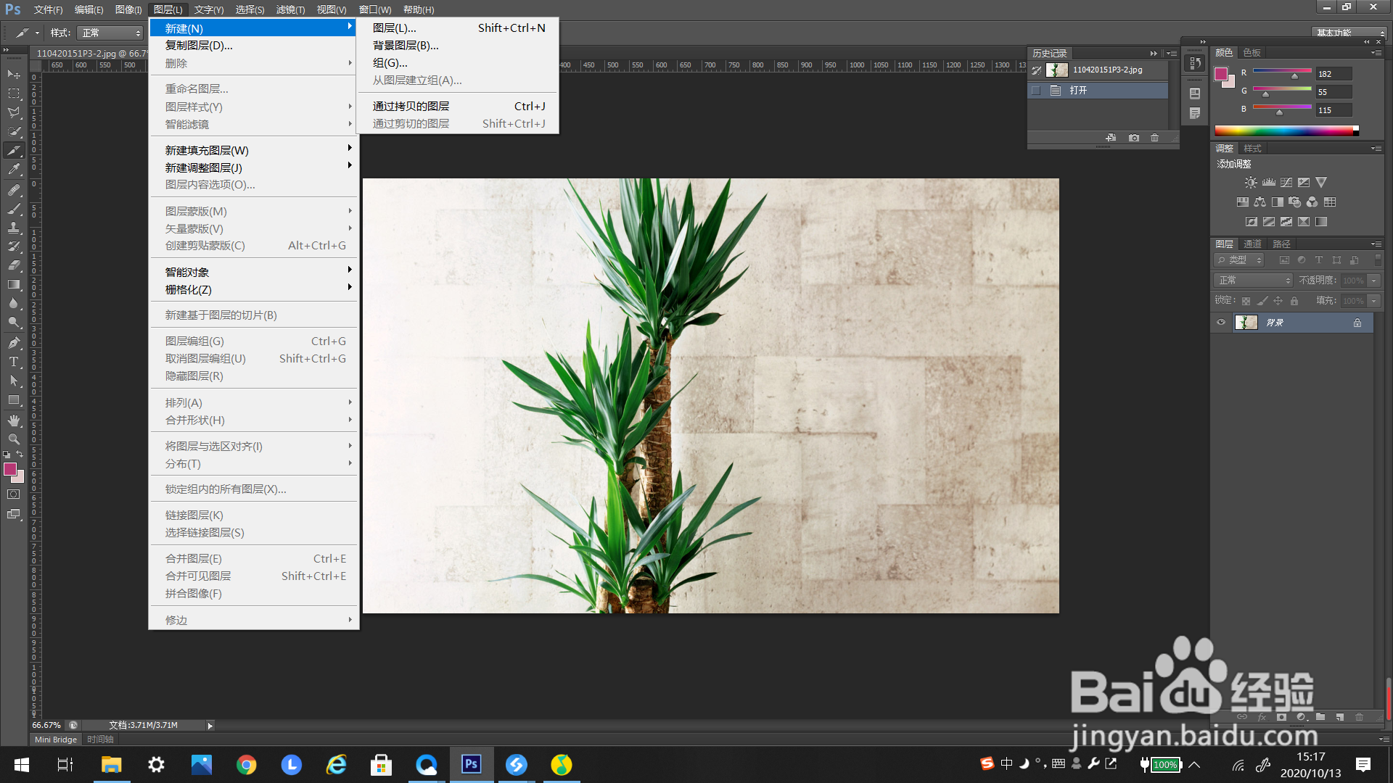Switch to the 通道 tab
Image resolution: width=1393 pixels, height=783 pixels.
click(1252, 244)
